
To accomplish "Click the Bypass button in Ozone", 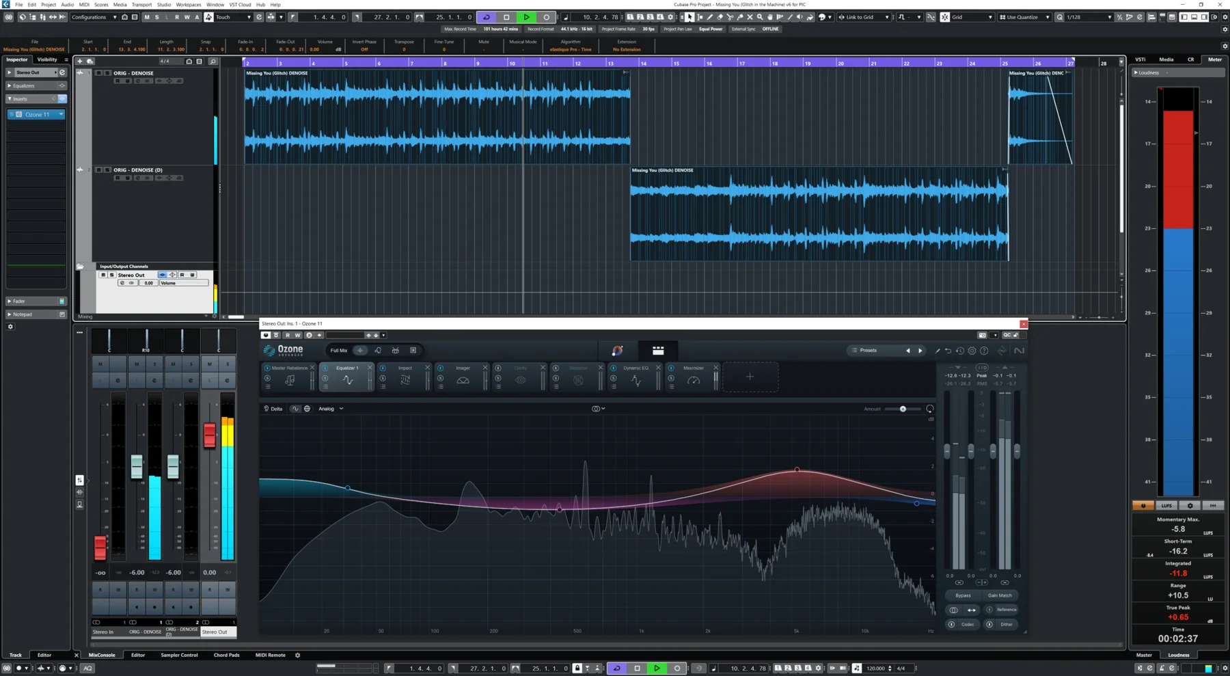I will [962, 595].
